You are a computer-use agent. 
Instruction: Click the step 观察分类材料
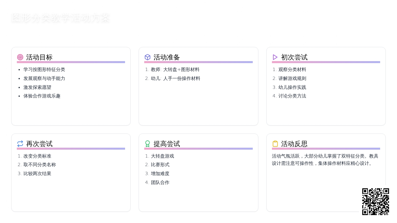[x=292, y=70]
